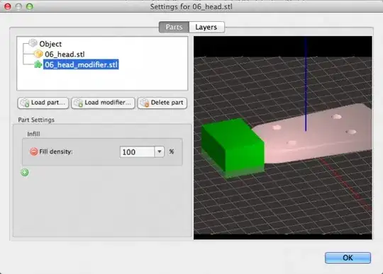Click the icon on Load modifier button
Viewport: 383px width, 274px height.
coord(79,103)
